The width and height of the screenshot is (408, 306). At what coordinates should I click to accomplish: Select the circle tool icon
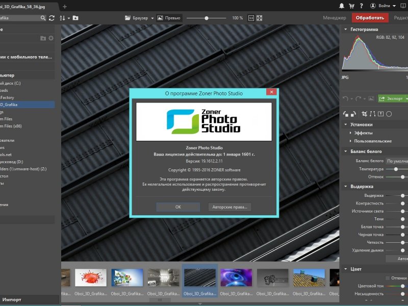389,114
